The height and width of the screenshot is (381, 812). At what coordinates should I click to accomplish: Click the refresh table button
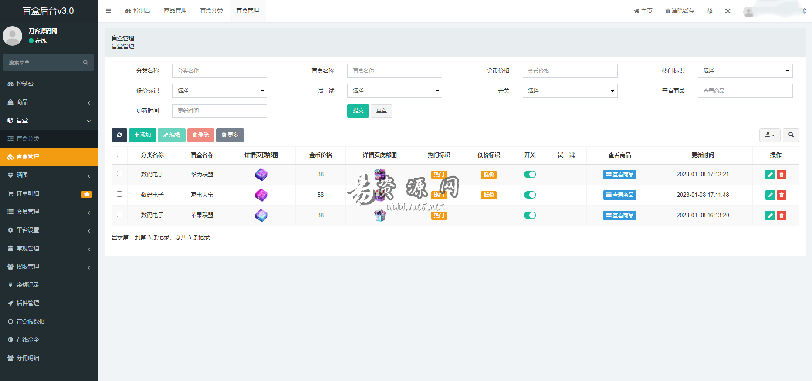(119, 135)
